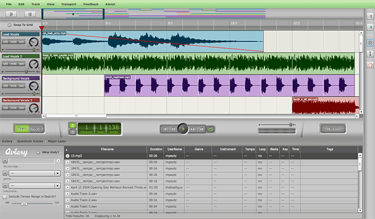Open the Aviary library tab
The image size is (375, 219).
coord(7,141)
